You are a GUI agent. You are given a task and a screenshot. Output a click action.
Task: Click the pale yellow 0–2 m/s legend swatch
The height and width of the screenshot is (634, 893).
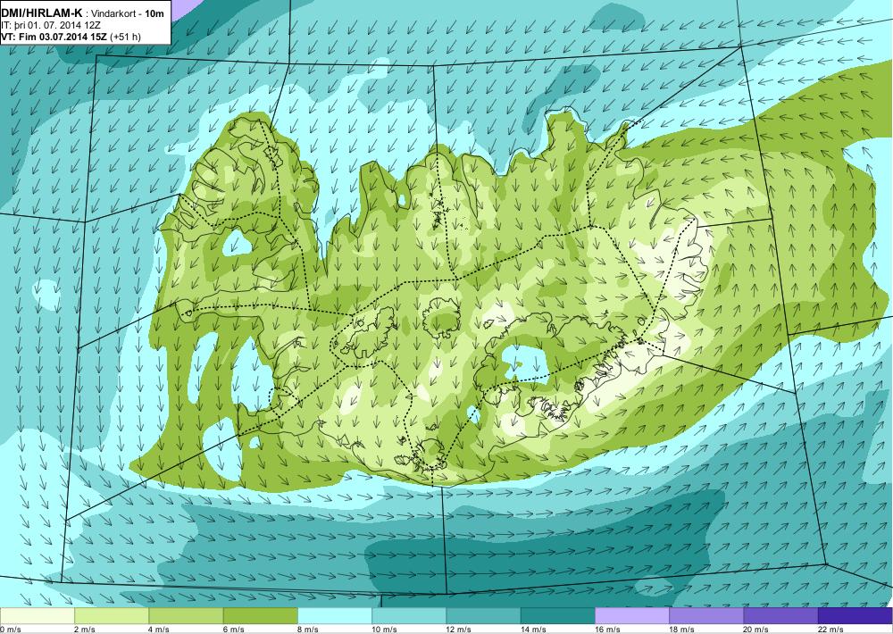click(37, 616)
